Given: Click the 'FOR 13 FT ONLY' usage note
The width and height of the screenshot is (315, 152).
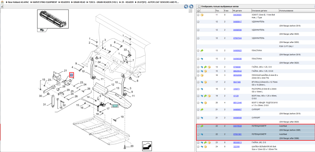Looking at the screenshot, I should point(286,46).
